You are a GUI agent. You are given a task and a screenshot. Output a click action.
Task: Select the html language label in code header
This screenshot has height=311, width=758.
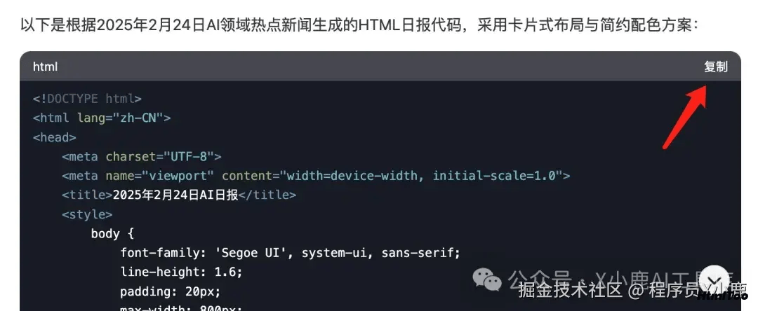click(x=46, y=67)
